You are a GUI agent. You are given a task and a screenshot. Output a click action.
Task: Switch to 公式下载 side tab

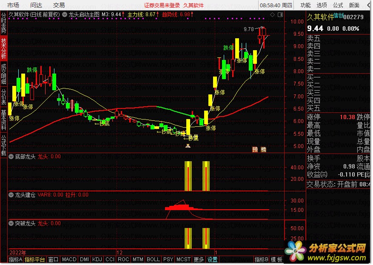[x=3, y=145]
